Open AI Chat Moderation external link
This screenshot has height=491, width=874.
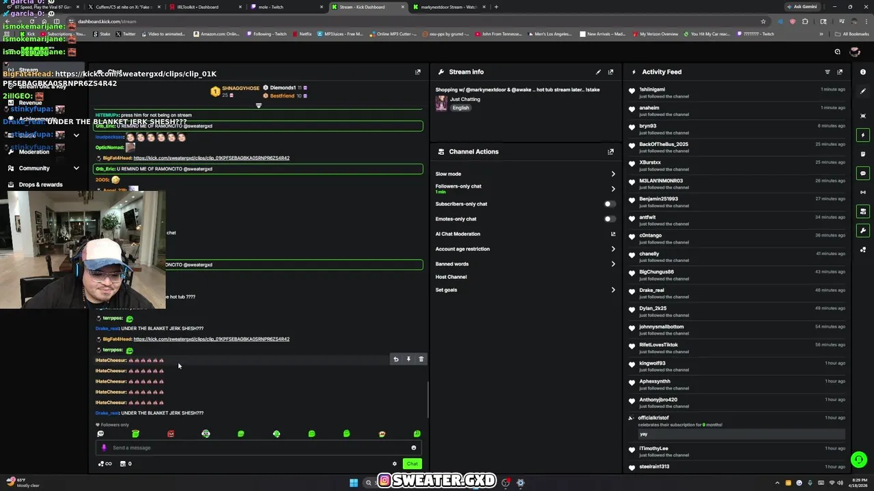point(612,234)
